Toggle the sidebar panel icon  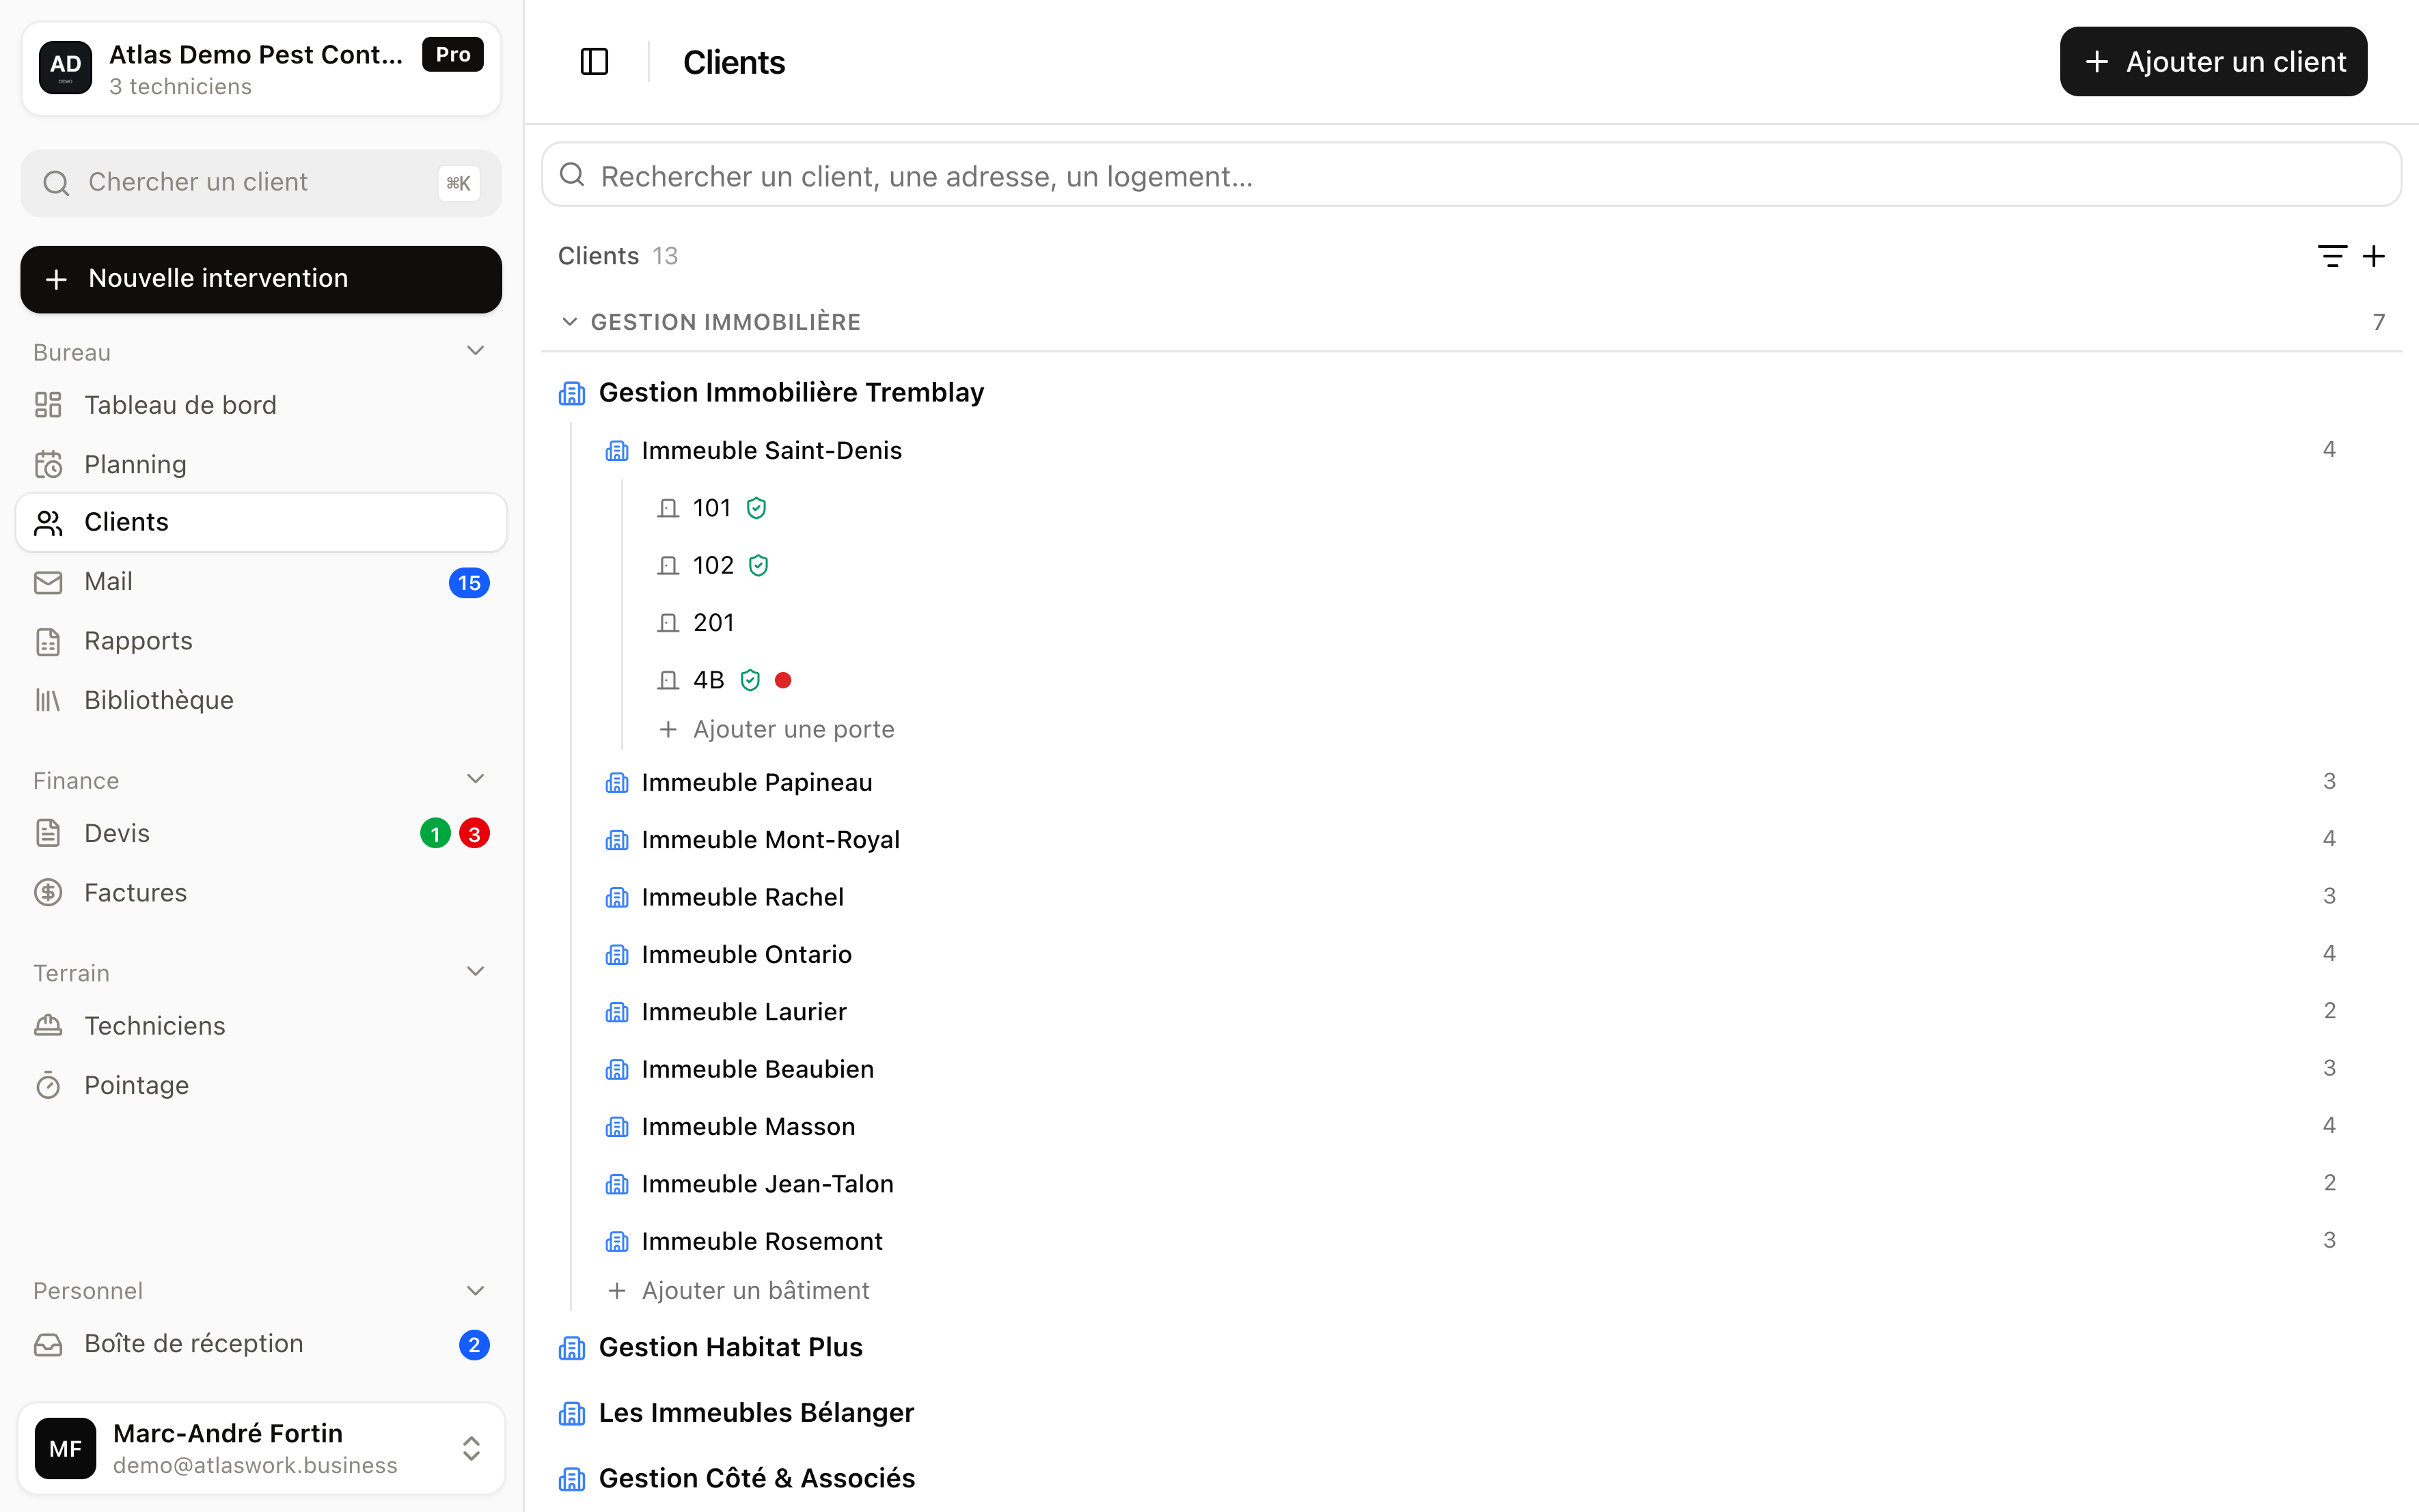pyautogui.click(x=594, y=62)
